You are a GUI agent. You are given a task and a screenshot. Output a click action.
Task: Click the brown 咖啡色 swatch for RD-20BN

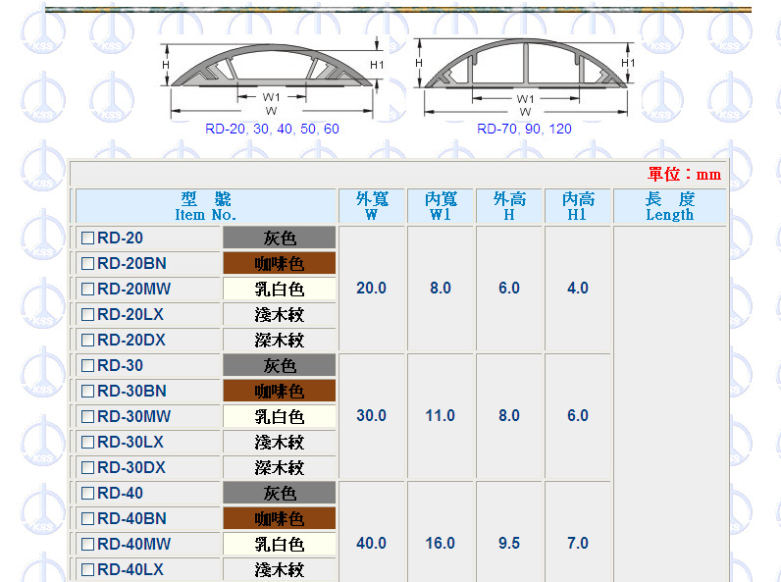pyautogui.click(x=279, y=263)
